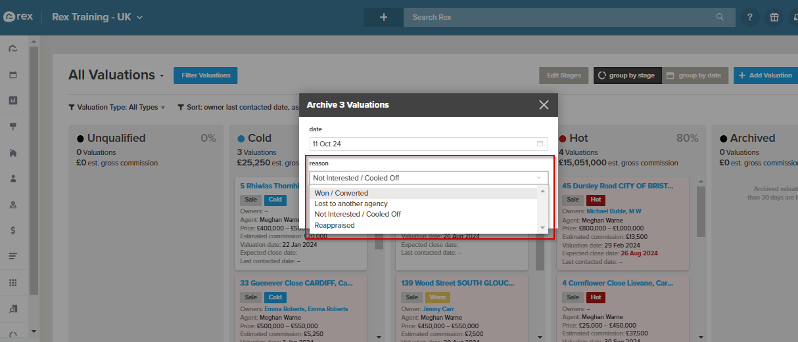Click the Hot tag on 45 Dursley Road
The width and height of the screenshot is (798, 342).
point(596,200)
